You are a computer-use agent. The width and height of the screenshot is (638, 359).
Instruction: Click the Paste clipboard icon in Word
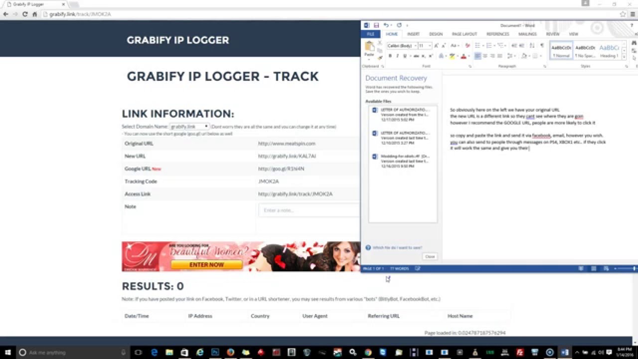click(x=369, y=46)
